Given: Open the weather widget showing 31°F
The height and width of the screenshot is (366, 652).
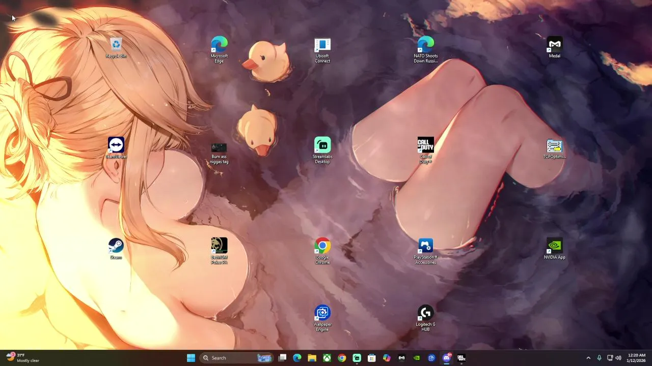Looking at the screenshot, I should (23, 358).
